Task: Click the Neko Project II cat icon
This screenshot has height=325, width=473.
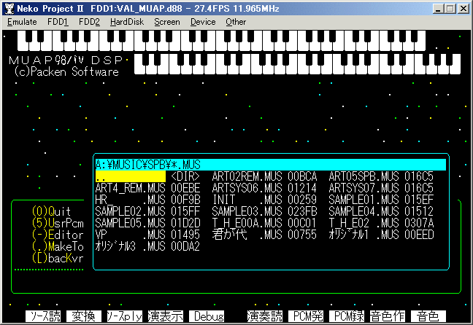Action: click(x=9, y=9)
